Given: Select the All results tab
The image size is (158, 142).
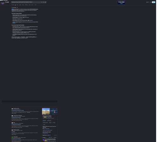Looking at the screenshot, I should click(x=15, y=5).
